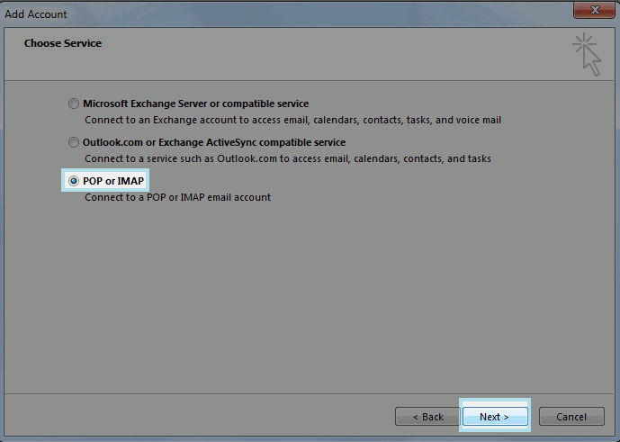
Task: Click the blank header banner beside Choose Service
Action: [315, 54]
